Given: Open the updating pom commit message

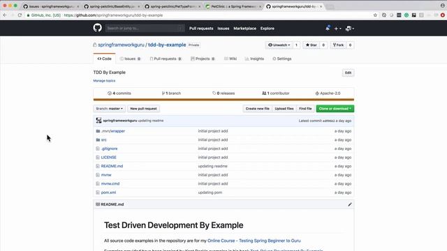Looking at the screenshot, I should (x=210, y=192).
